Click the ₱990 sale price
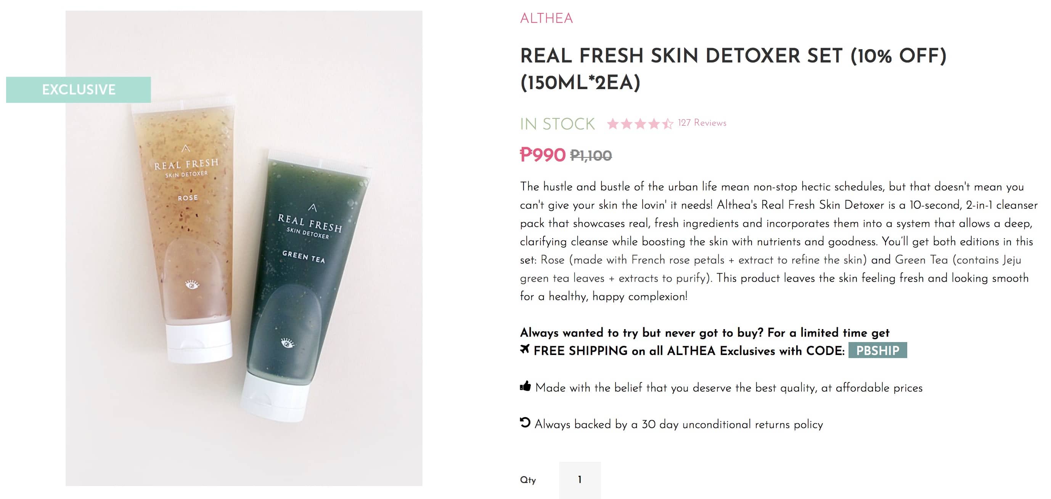This screenshot has height=499, width=1051. (x=543, y=155)
